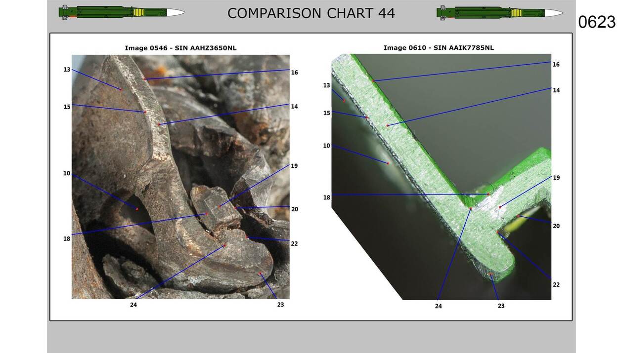Choose label 15 left of Image 0610
The width and height of the screenshot is (618, 353).
[326, 113]
